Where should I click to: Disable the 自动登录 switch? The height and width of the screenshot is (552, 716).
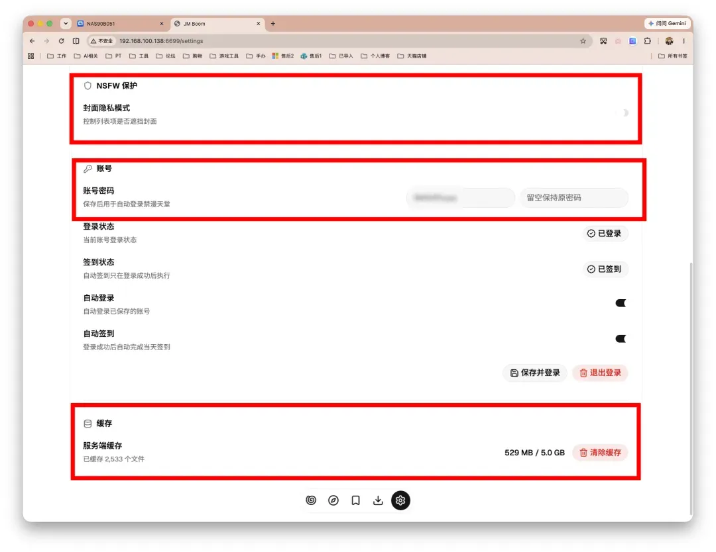[x=621, y=303]
